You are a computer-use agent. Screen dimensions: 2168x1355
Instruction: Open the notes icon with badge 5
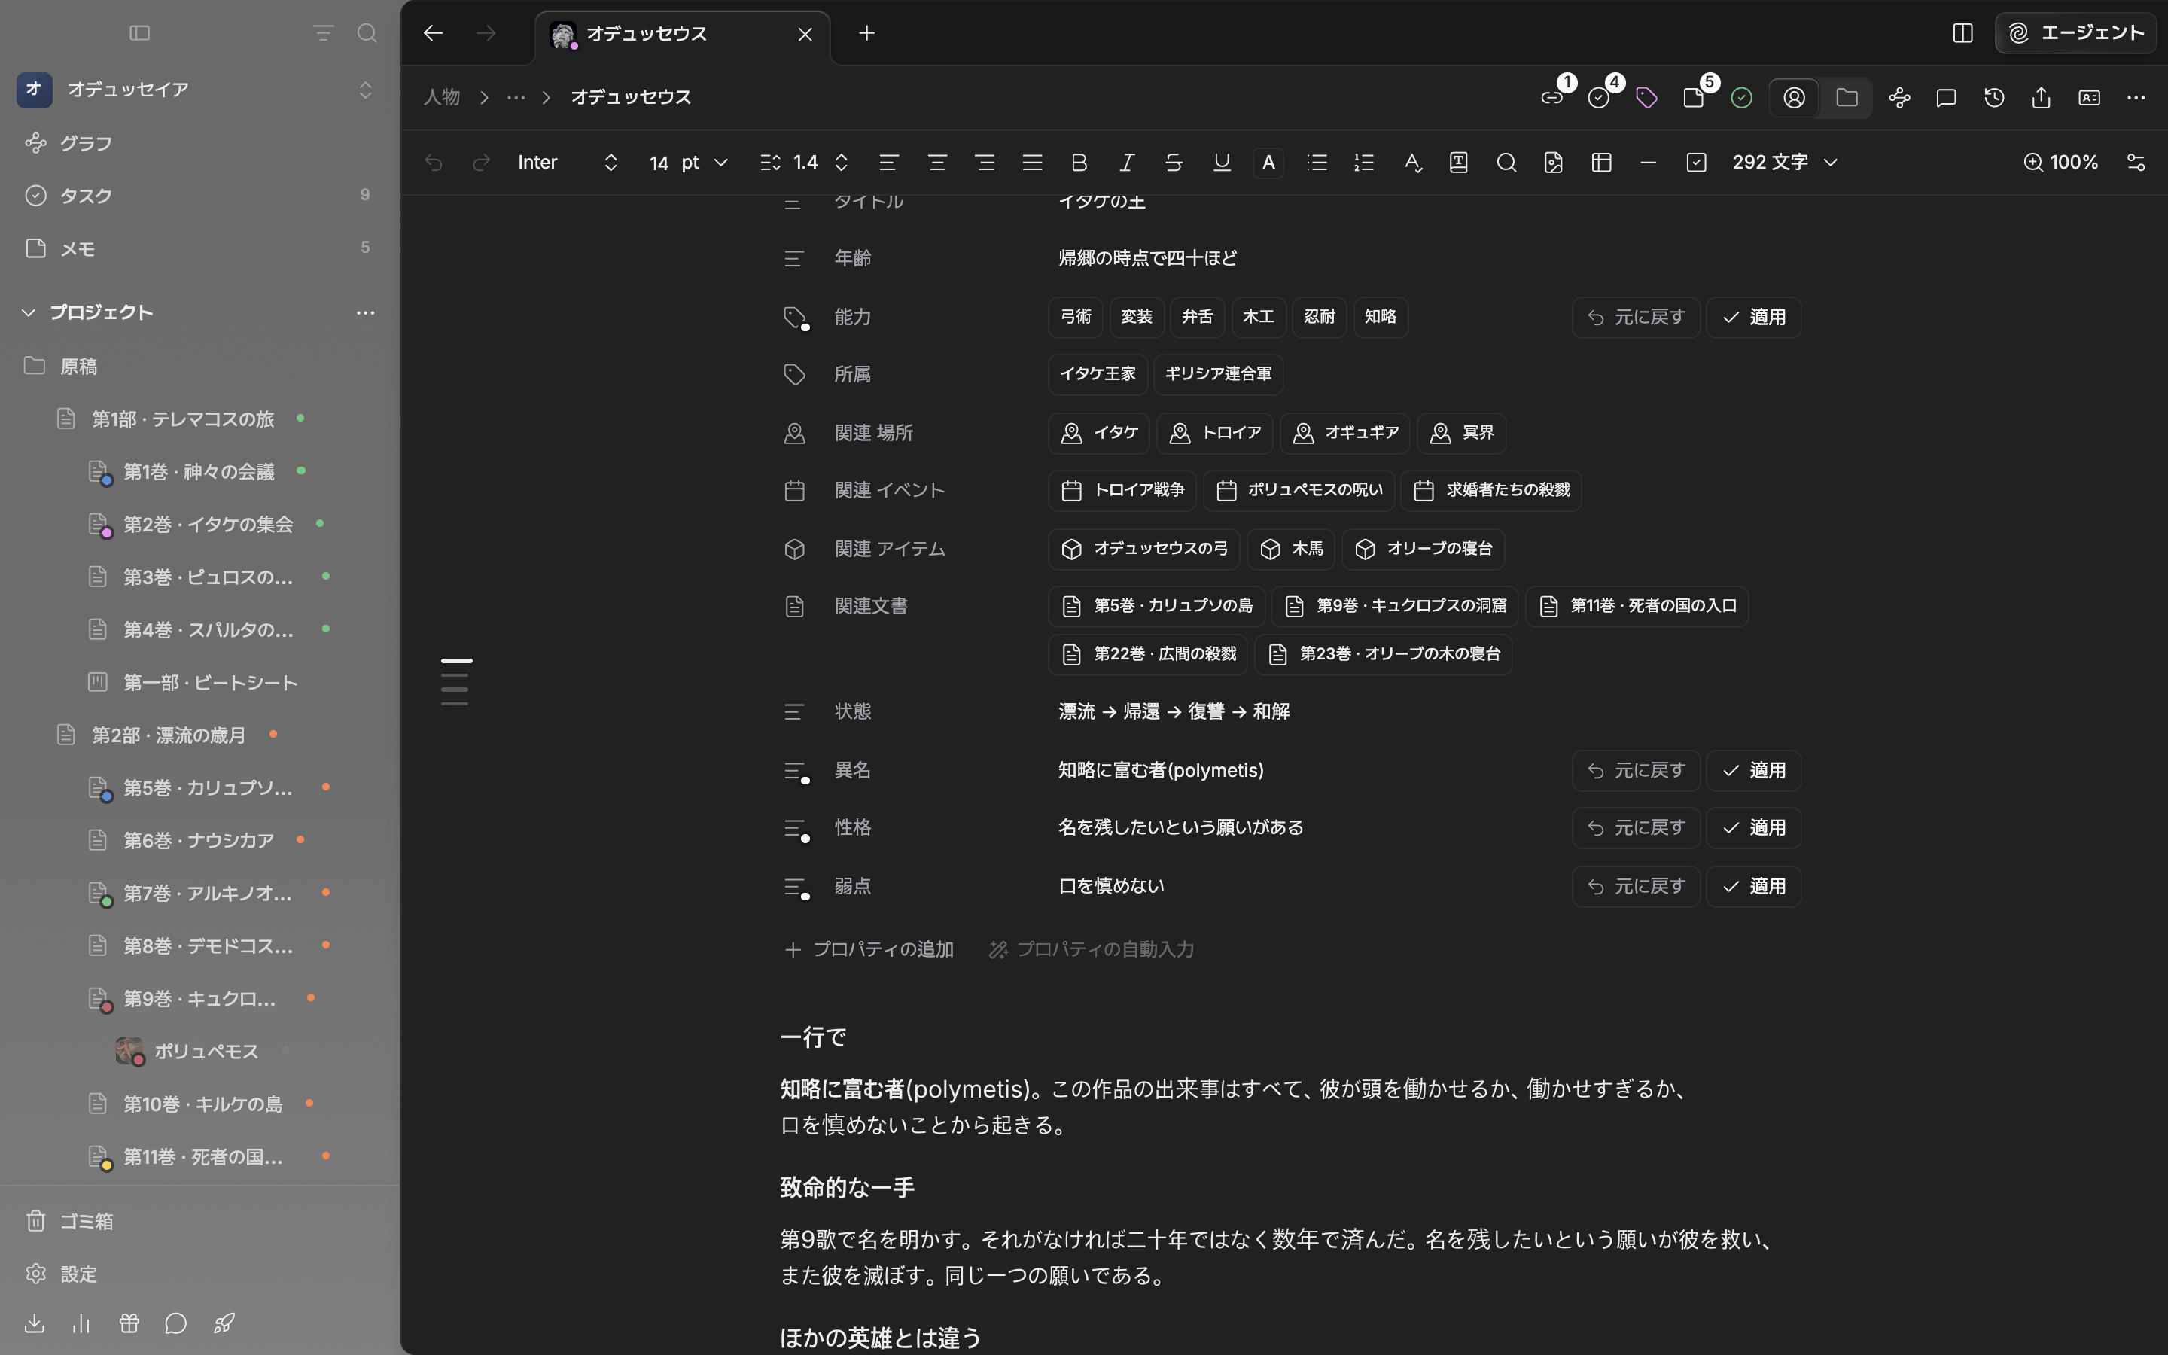[x=1694, y=98]
